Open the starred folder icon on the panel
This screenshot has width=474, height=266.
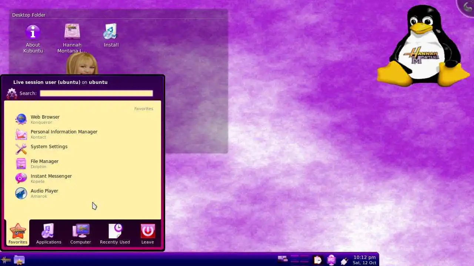coord(19,260)
